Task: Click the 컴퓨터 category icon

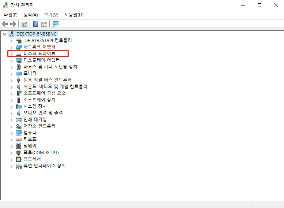Action: (19, 133)
